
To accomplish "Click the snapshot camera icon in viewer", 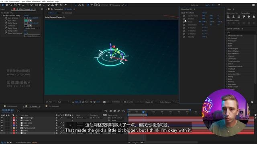I will point(104,102).
